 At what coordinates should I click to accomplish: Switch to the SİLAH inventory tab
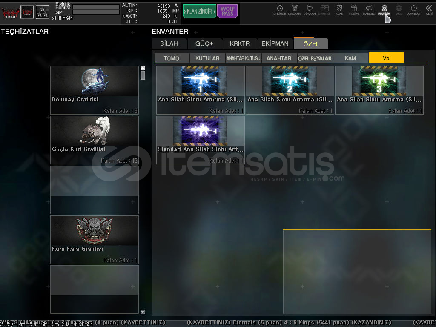point(169,43)
